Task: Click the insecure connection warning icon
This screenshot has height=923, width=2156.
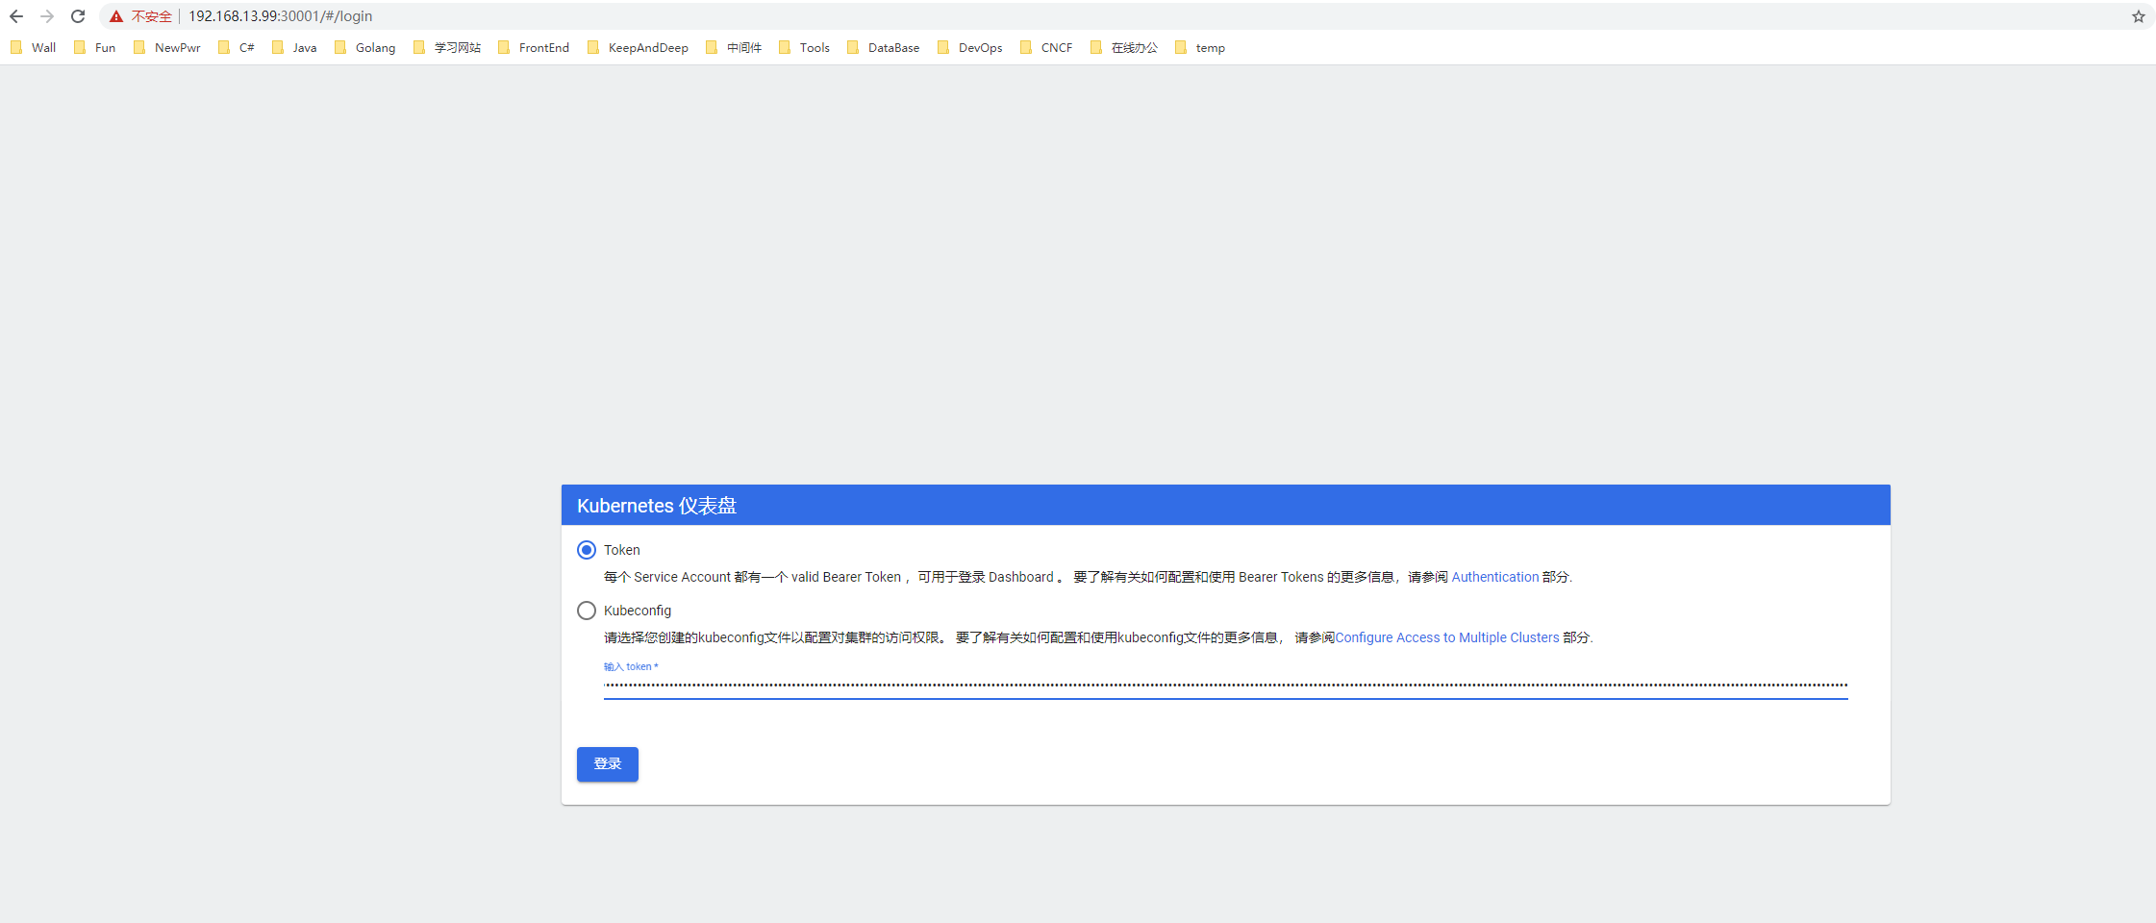Action: 116,16
